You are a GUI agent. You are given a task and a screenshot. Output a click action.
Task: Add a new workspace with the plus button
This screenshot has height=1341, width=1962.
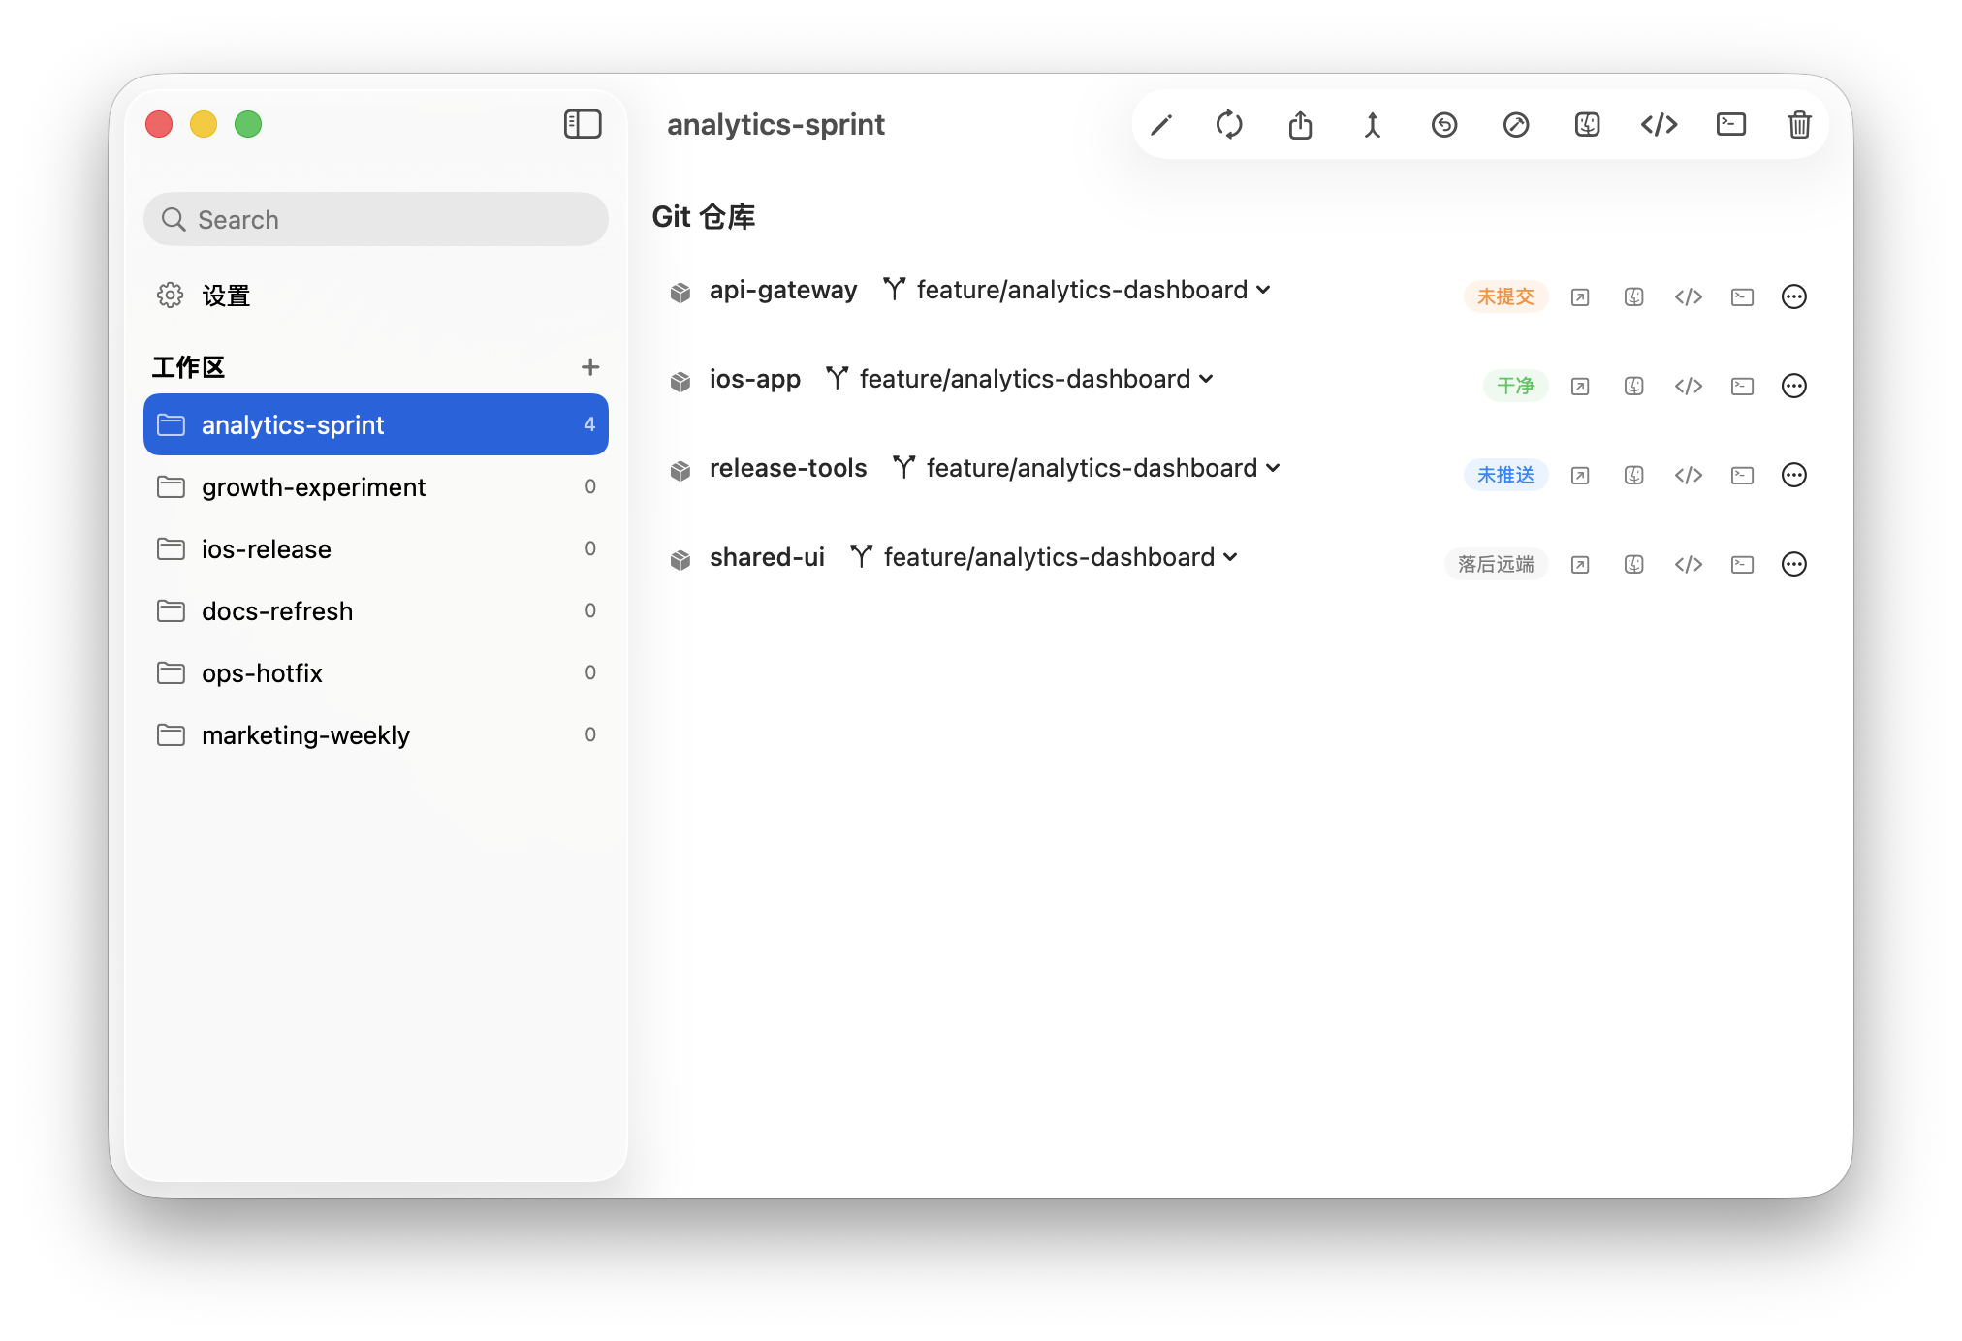(x=590, y=367)
